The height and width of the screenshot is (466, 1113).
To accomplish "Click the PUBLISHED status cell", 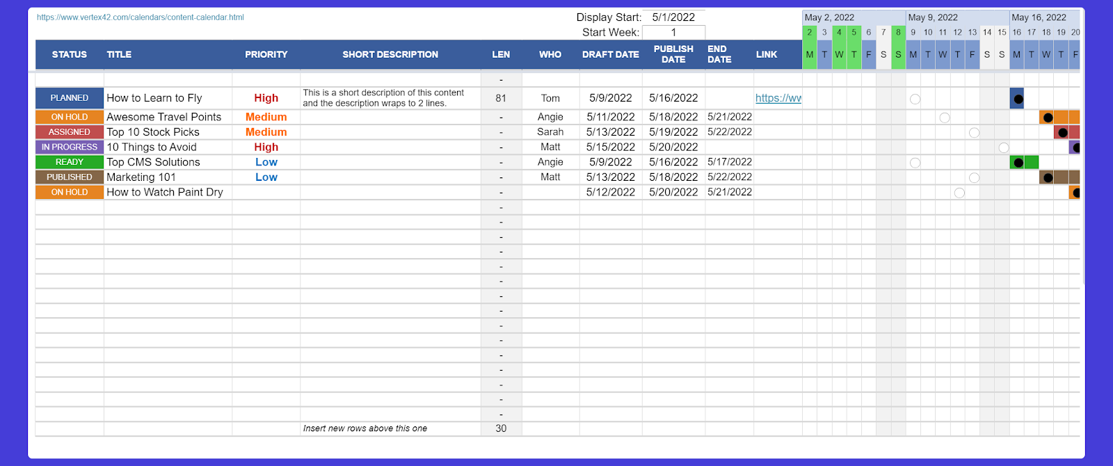I will 70,177.
